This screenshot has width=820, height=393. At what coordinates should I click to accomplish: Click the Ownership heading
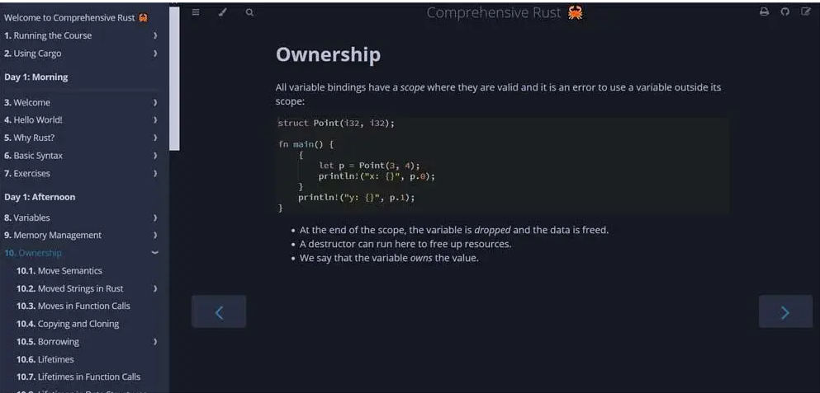[328, 55]
